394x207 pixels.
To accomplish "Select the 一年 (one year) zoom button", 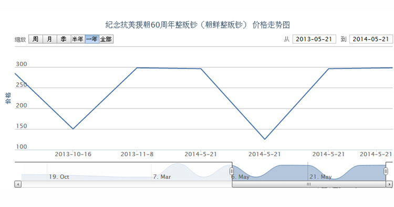I will [92, 39].
